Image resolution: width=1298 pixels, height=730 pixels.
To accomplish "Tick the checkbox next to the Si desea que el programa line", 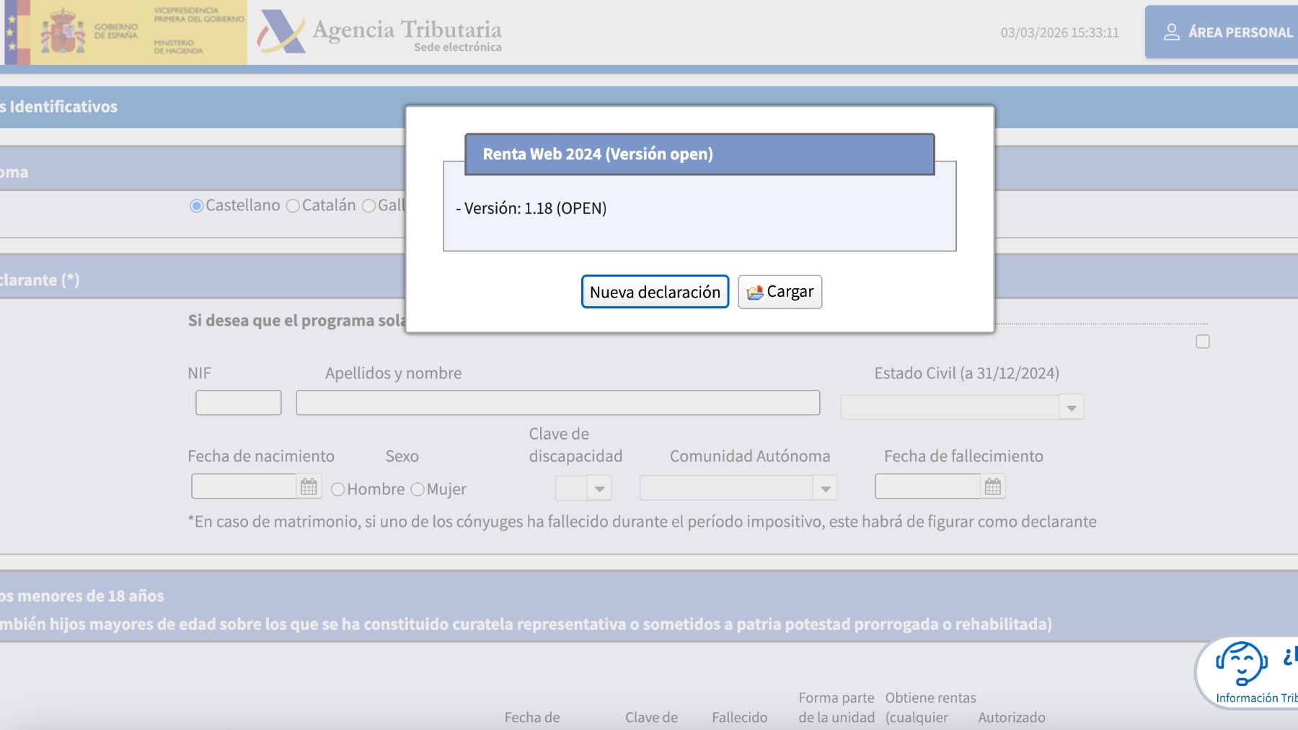I will pos(1203,342).
